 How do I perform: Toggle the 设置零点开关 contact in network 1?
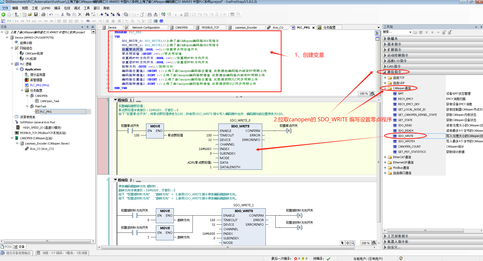click(130, 131)
